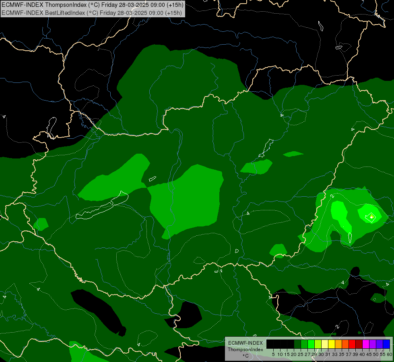394x362 pixels.
Task: Click the legend tick value 25
Action: click(301, 354)
